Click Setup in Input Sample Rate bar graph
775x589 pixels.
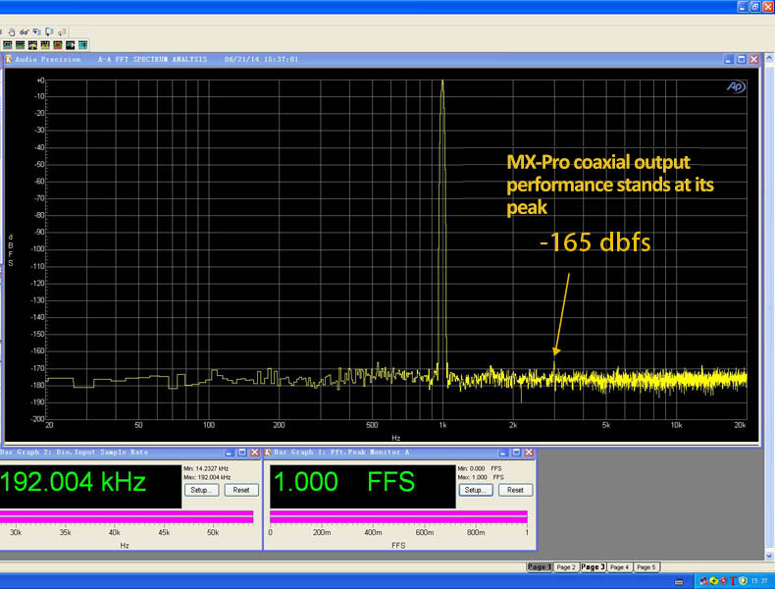tap(203, 490)
